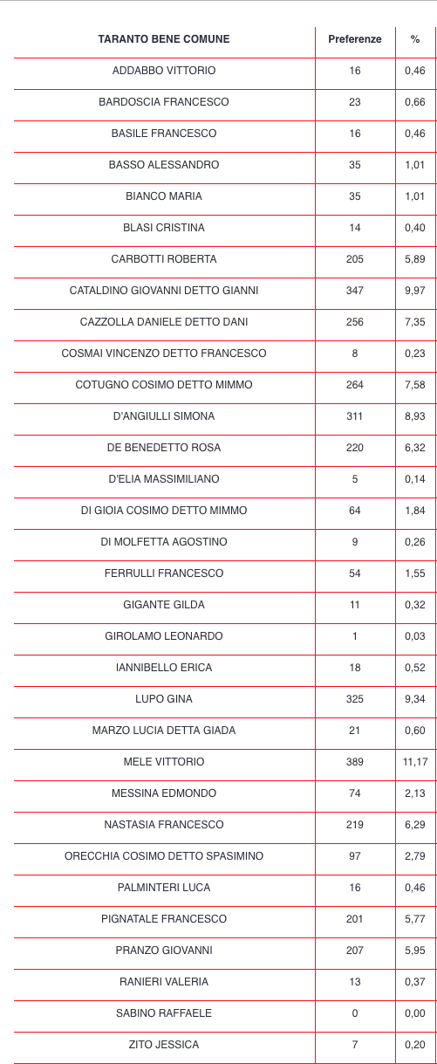Select ZITO JESSICA at the list bottom
This screenshot has width=437, height=1064.
click(x=164, y=1045)
